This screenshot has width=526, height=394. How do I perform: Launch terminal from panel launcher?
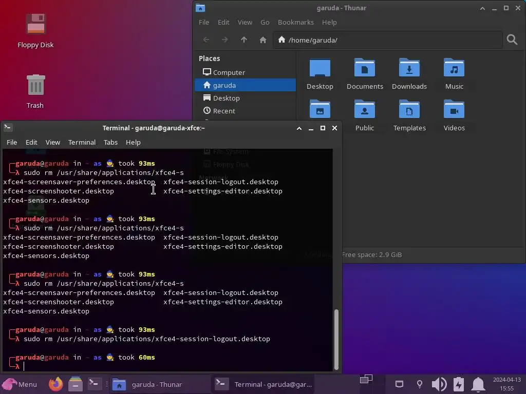[95, 384]
